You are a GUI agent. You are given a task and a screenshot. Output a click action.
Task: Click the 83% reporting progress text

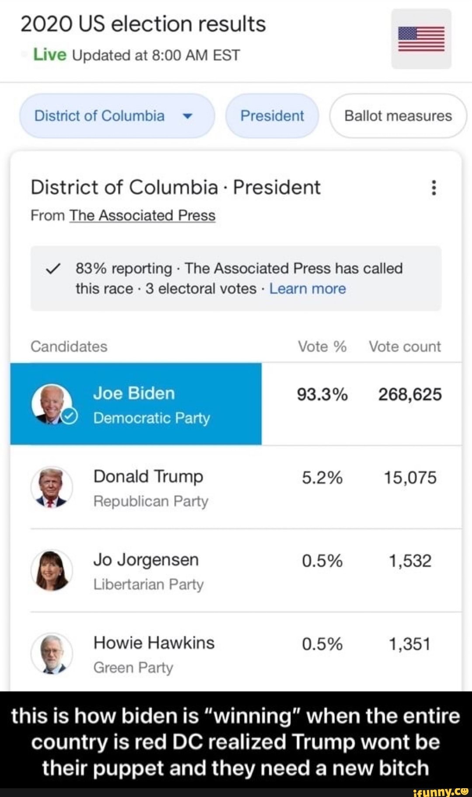click(122, 268)
